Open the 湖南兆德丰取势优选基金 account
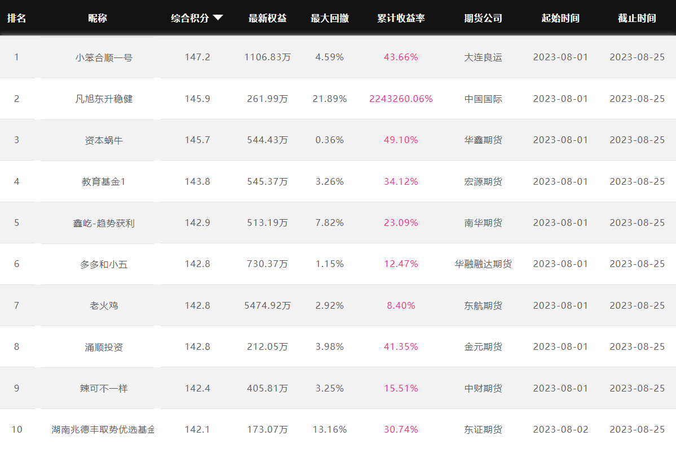Screen dimensions: 676x449 [103, 430]
